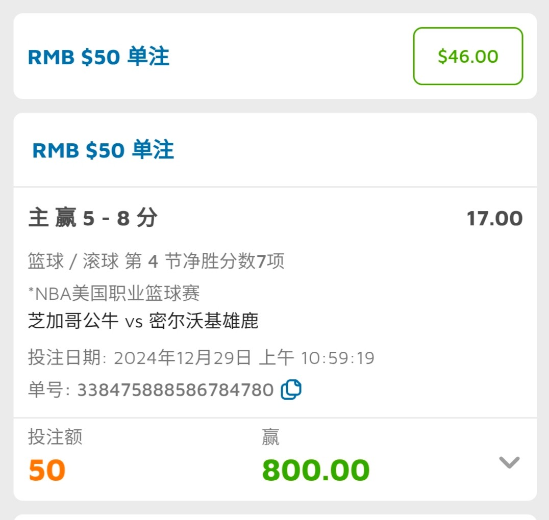Click the 主 赢 5 - 8 分 selection
549x520 pixels.
tap(93, 219)
